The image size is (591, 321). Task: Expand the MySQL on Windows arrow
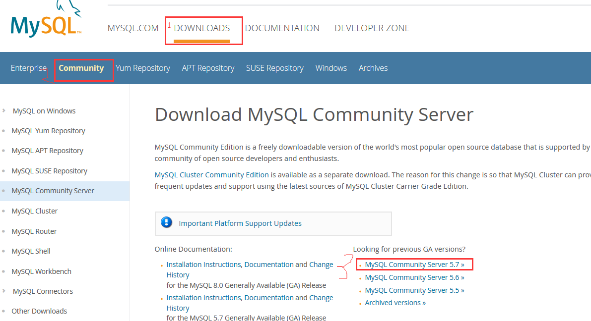[4, 110]
